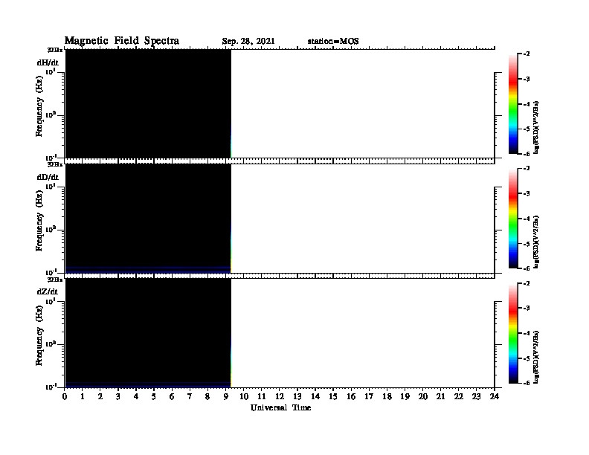Screen dimensions: 589x455
Task: Click hour "14" on the time axis
Action: click(x=315, y=396)
